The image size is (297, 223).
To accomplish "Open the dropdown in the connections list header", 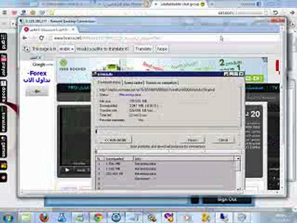I will pyautogui.click(x=238, y=158).
